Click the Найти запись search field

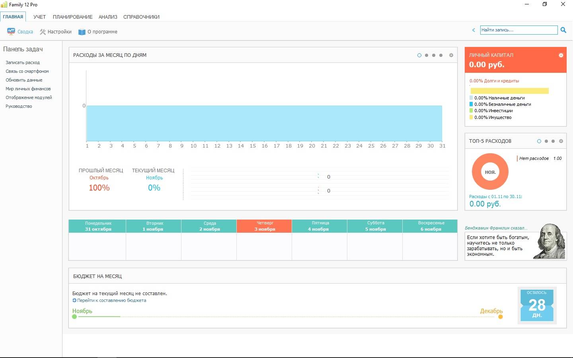click(x=519, y=30)
